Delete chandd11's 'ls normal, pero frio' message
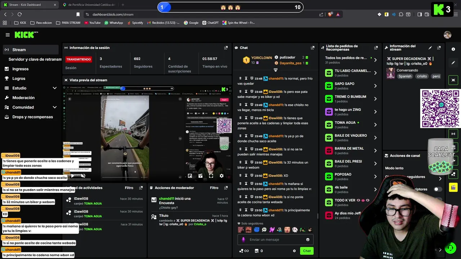The height and width of the screenshot is (259, 461). [241, 78]
